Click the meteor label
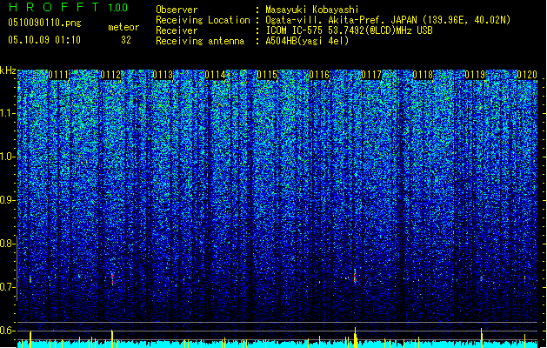Image resolution: width=547 pixels, height=348 pixels. [x=123, y=27]
